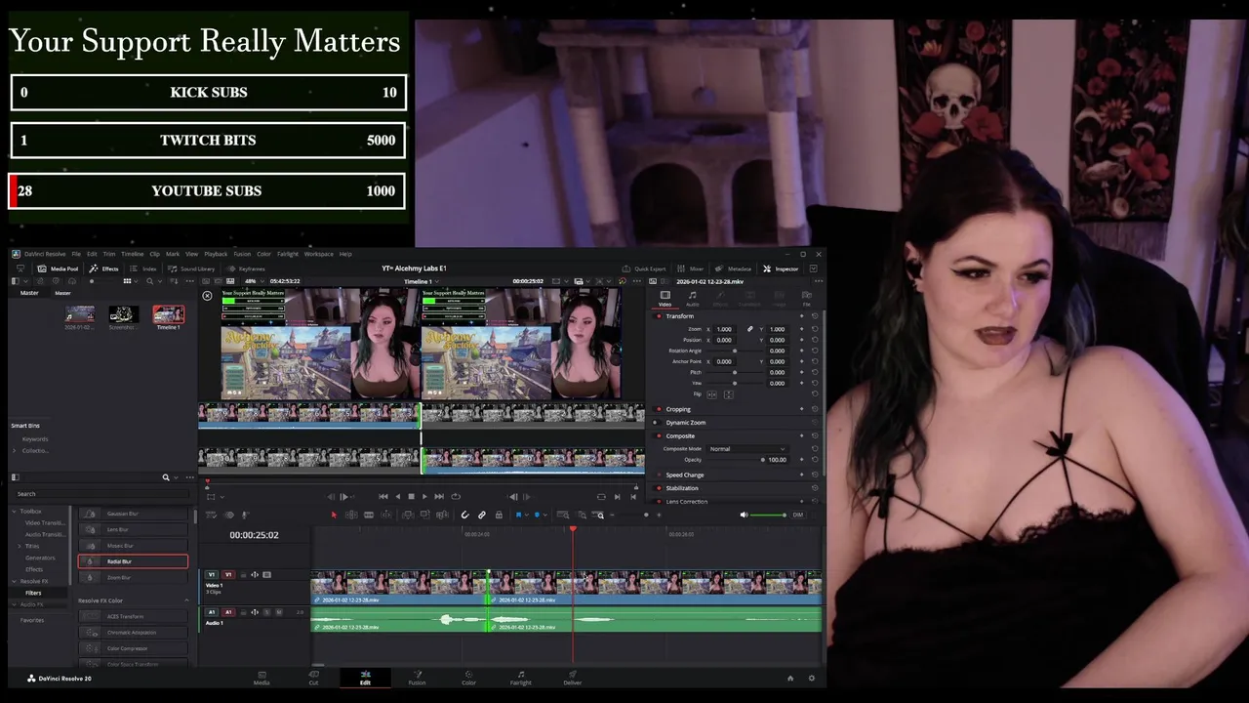Click Flip vertical icon in Transform
This screenshot has width=1249, height=703.
click(728, 393)
